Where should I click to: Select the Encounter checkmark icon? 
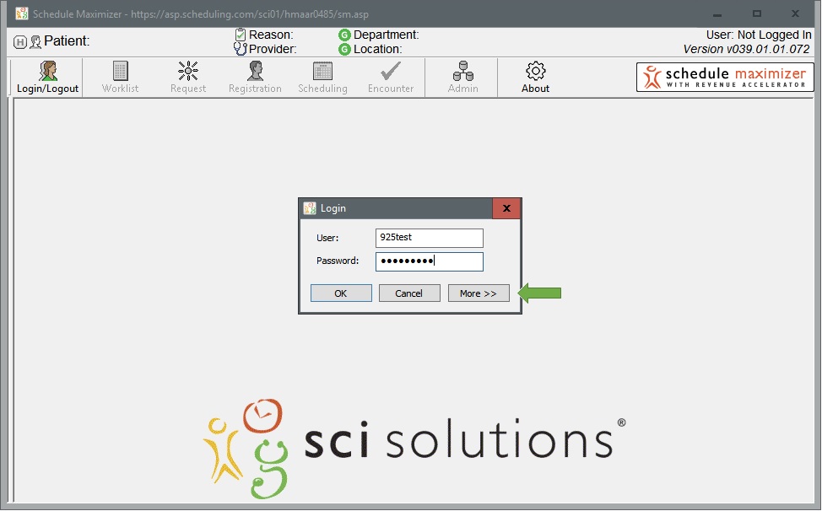[391, 71]
